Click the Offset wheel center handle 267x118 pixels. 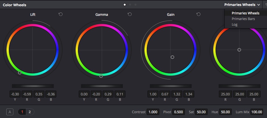[x=239, y=50]
